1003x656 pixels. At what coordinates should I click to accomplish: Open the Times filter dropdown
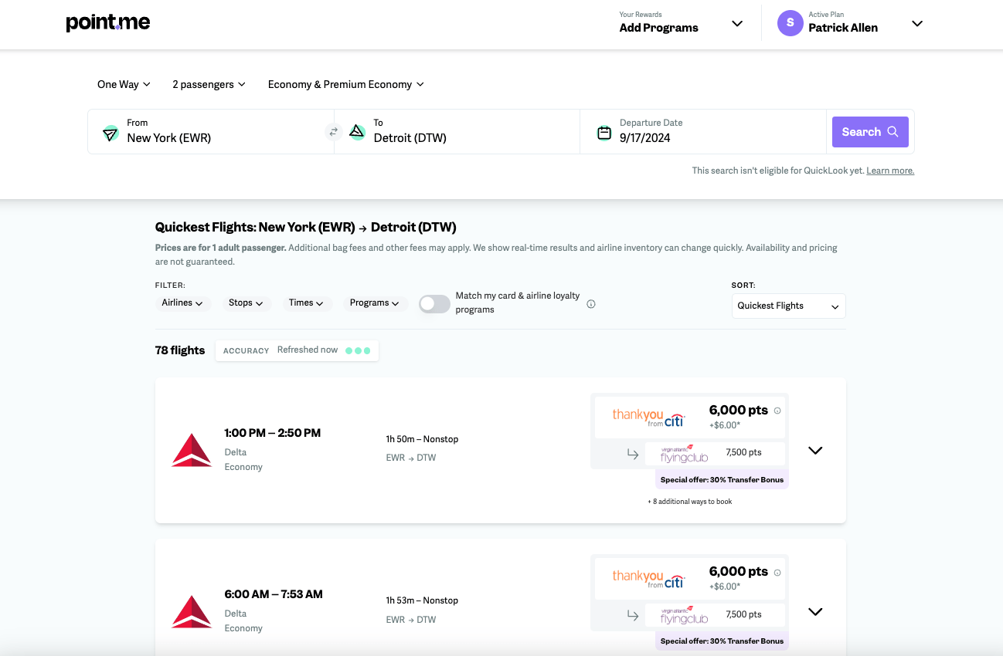tap(306, 303)
